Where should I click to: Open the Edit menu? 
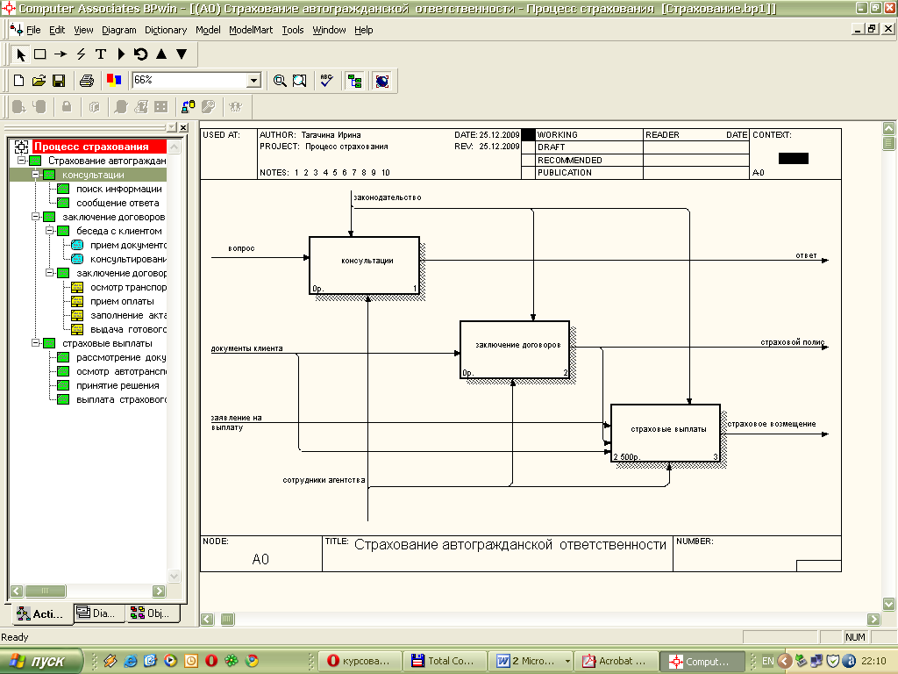[x=57, y=30]
